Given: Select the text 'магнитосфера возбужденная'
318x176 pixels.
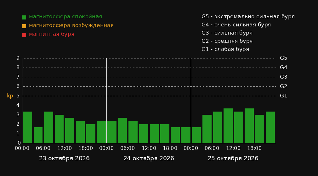Looking at the screenshot, I should click(71, 25).
